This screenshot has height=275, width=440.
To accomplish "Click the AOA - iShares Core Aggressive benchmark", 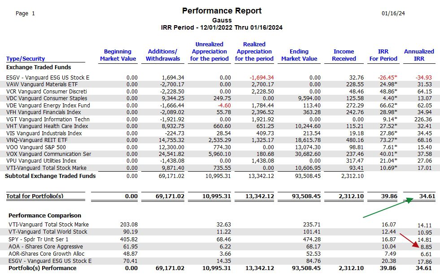I will pyautogui.click(x=45, y=247).
